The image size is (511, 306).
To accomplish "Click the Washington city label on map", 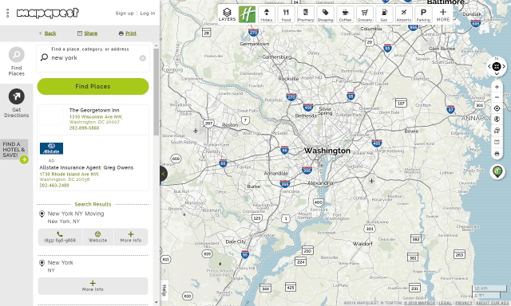I will tap(327, 151).
